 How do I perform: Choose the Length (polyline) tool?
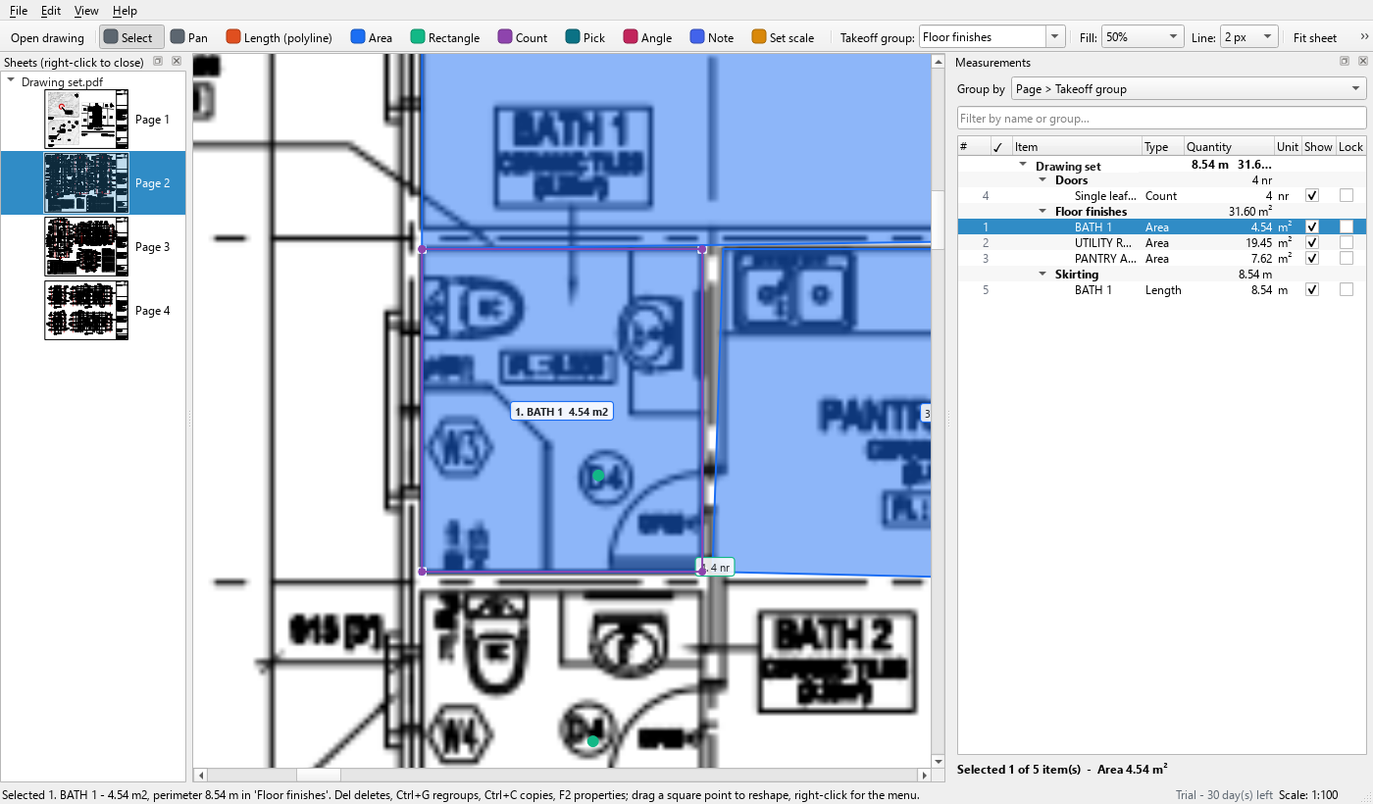point(280,37)
